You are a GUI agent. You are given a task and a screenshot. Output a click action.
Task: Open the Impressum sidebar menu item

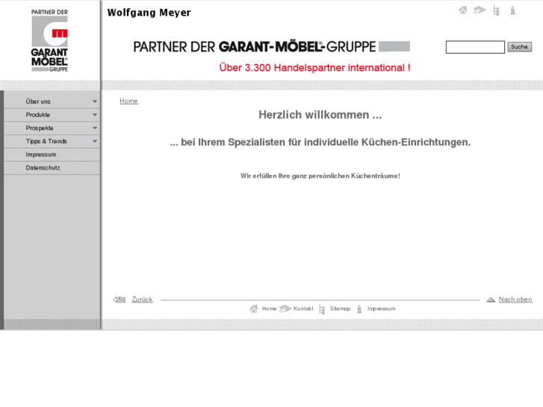(x=52, y=155)
